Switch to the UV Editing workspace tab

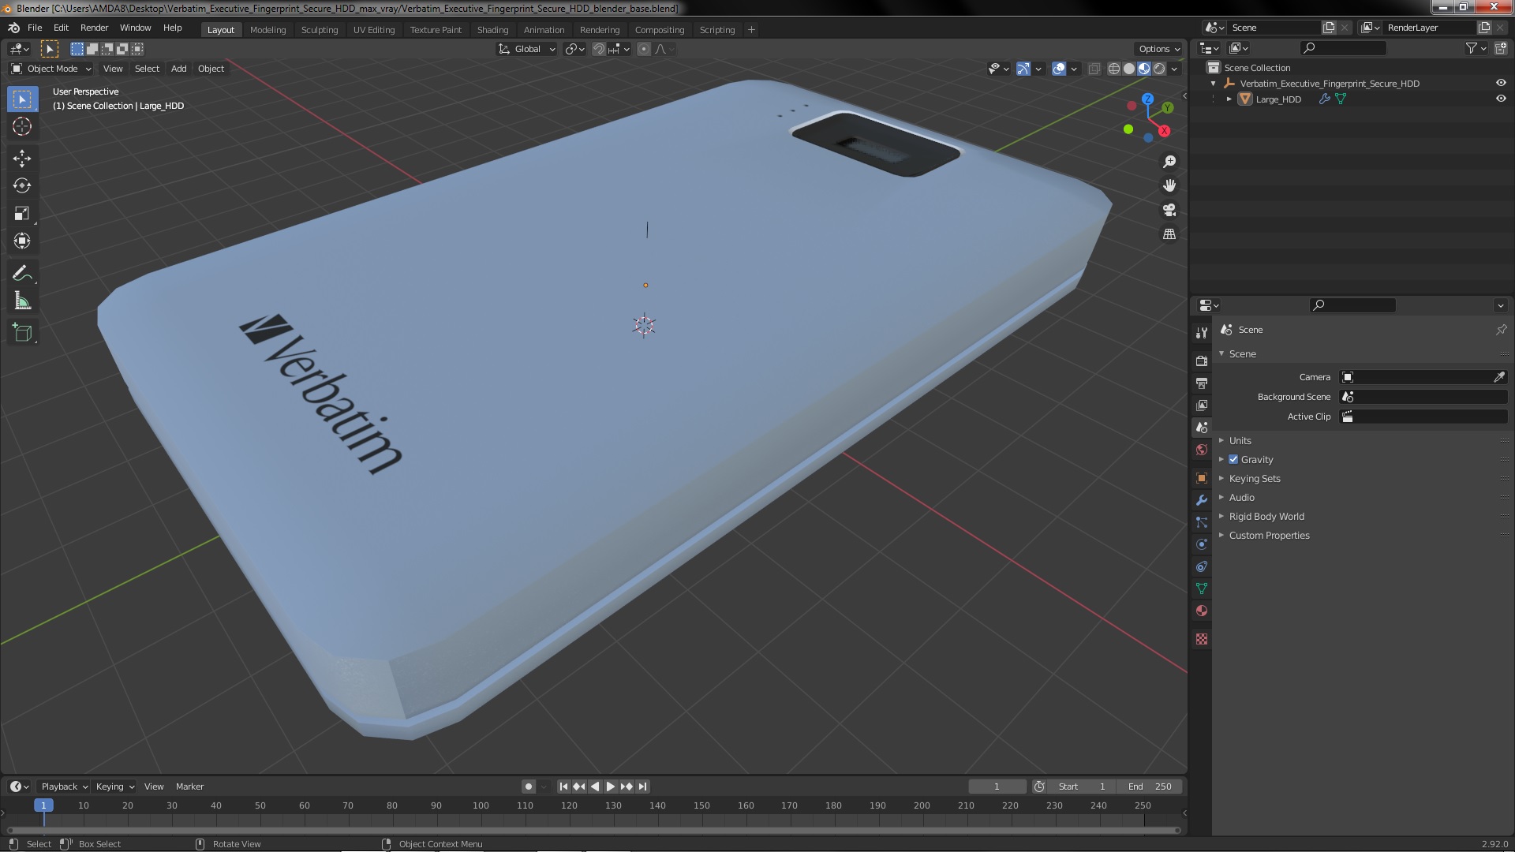coord(373,30)
